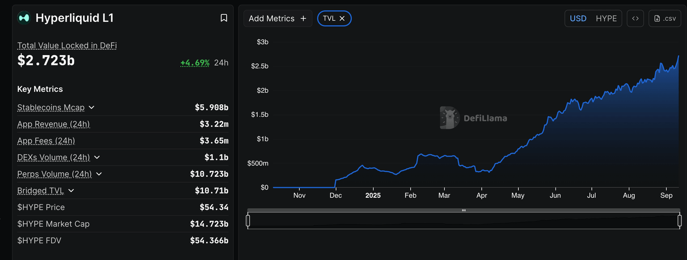Switch chart denomination to HYPE

click(606, 18)
